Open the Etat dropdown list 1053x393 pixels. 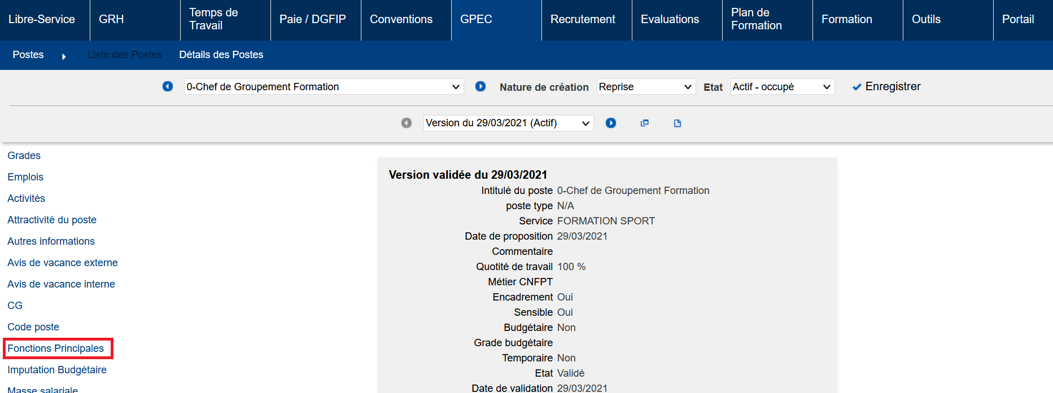[782, 87]
